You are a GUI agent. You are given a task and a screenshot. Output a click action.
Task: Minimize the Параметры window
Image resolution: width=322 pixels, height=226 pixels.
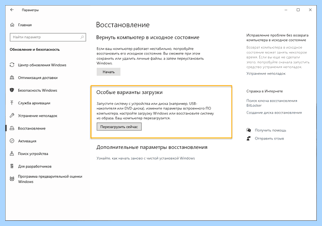(x=286, y=10)
